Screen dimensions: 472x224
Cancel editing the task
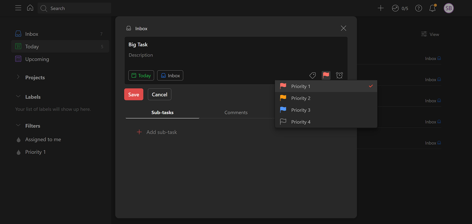point(160,95)
